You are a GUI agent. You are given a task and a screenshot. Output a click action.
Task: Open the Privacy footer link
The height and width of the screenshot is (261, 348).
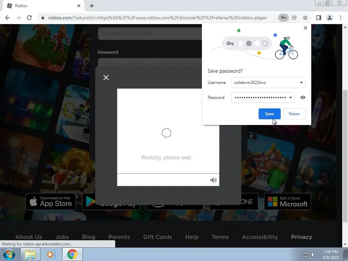click(x=301, y=237)
